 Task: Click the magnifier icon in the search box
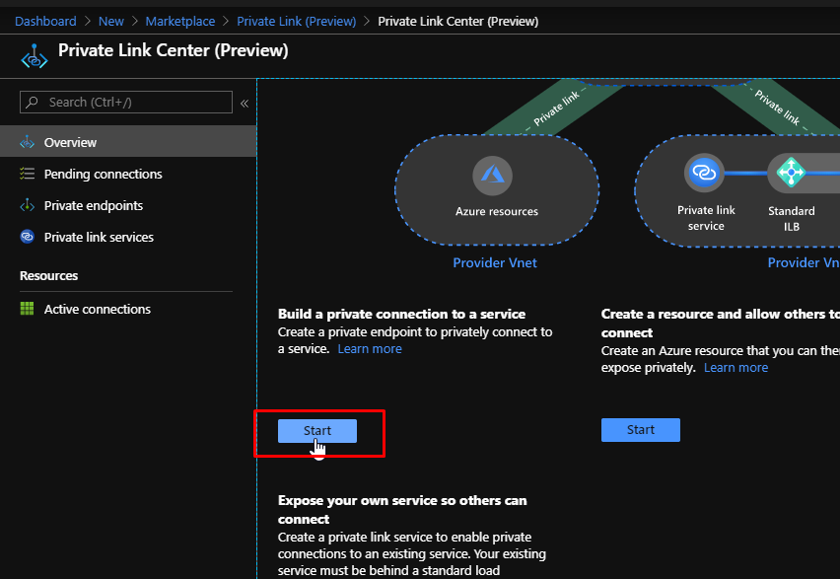[x=33, y=102]
